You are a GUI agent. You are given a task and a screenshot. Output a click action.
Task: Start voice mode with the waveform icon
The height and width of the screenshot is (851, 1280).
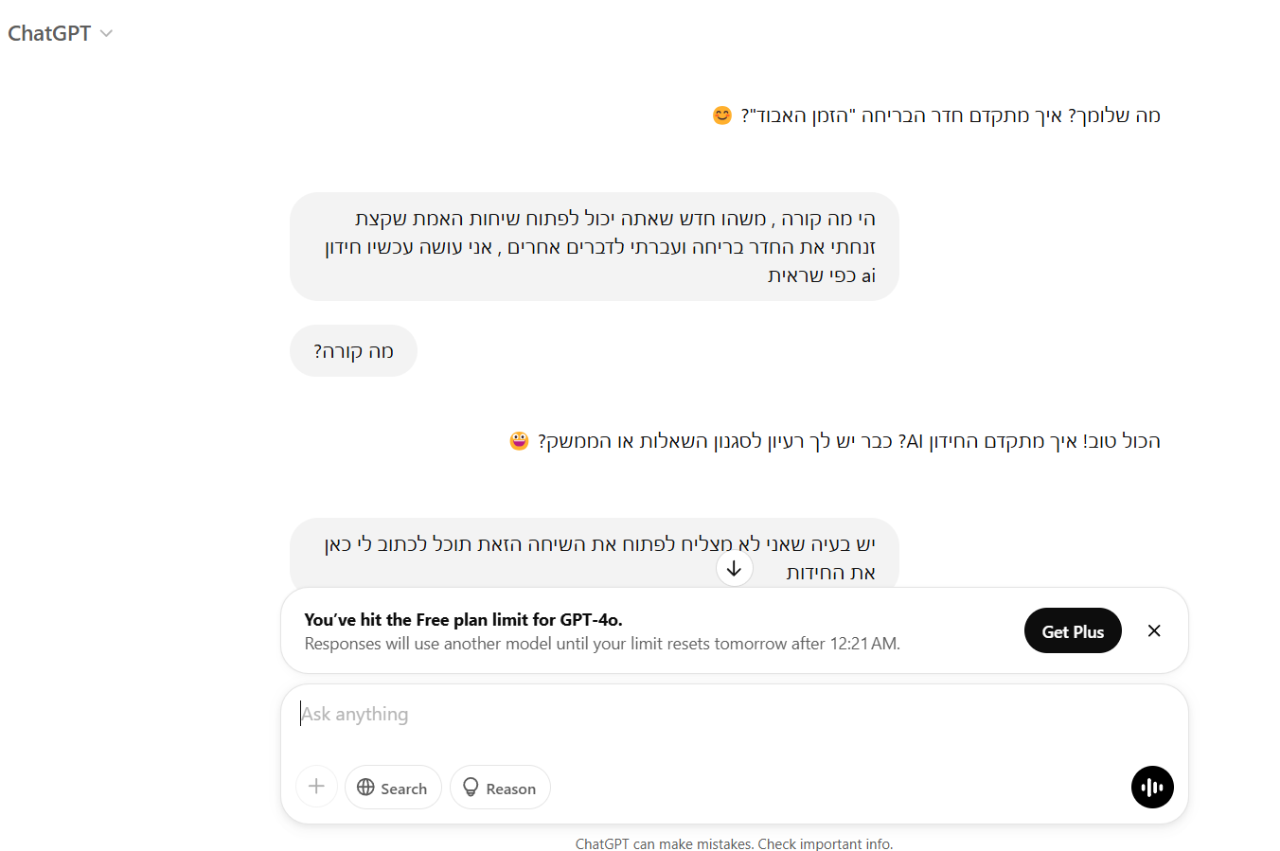point(1151,788)
